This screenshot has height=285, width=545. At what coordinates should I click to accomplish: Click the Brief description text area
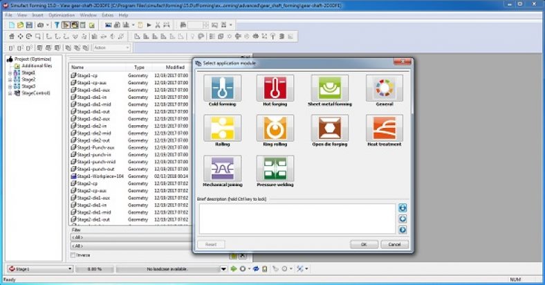click(296, 219)
